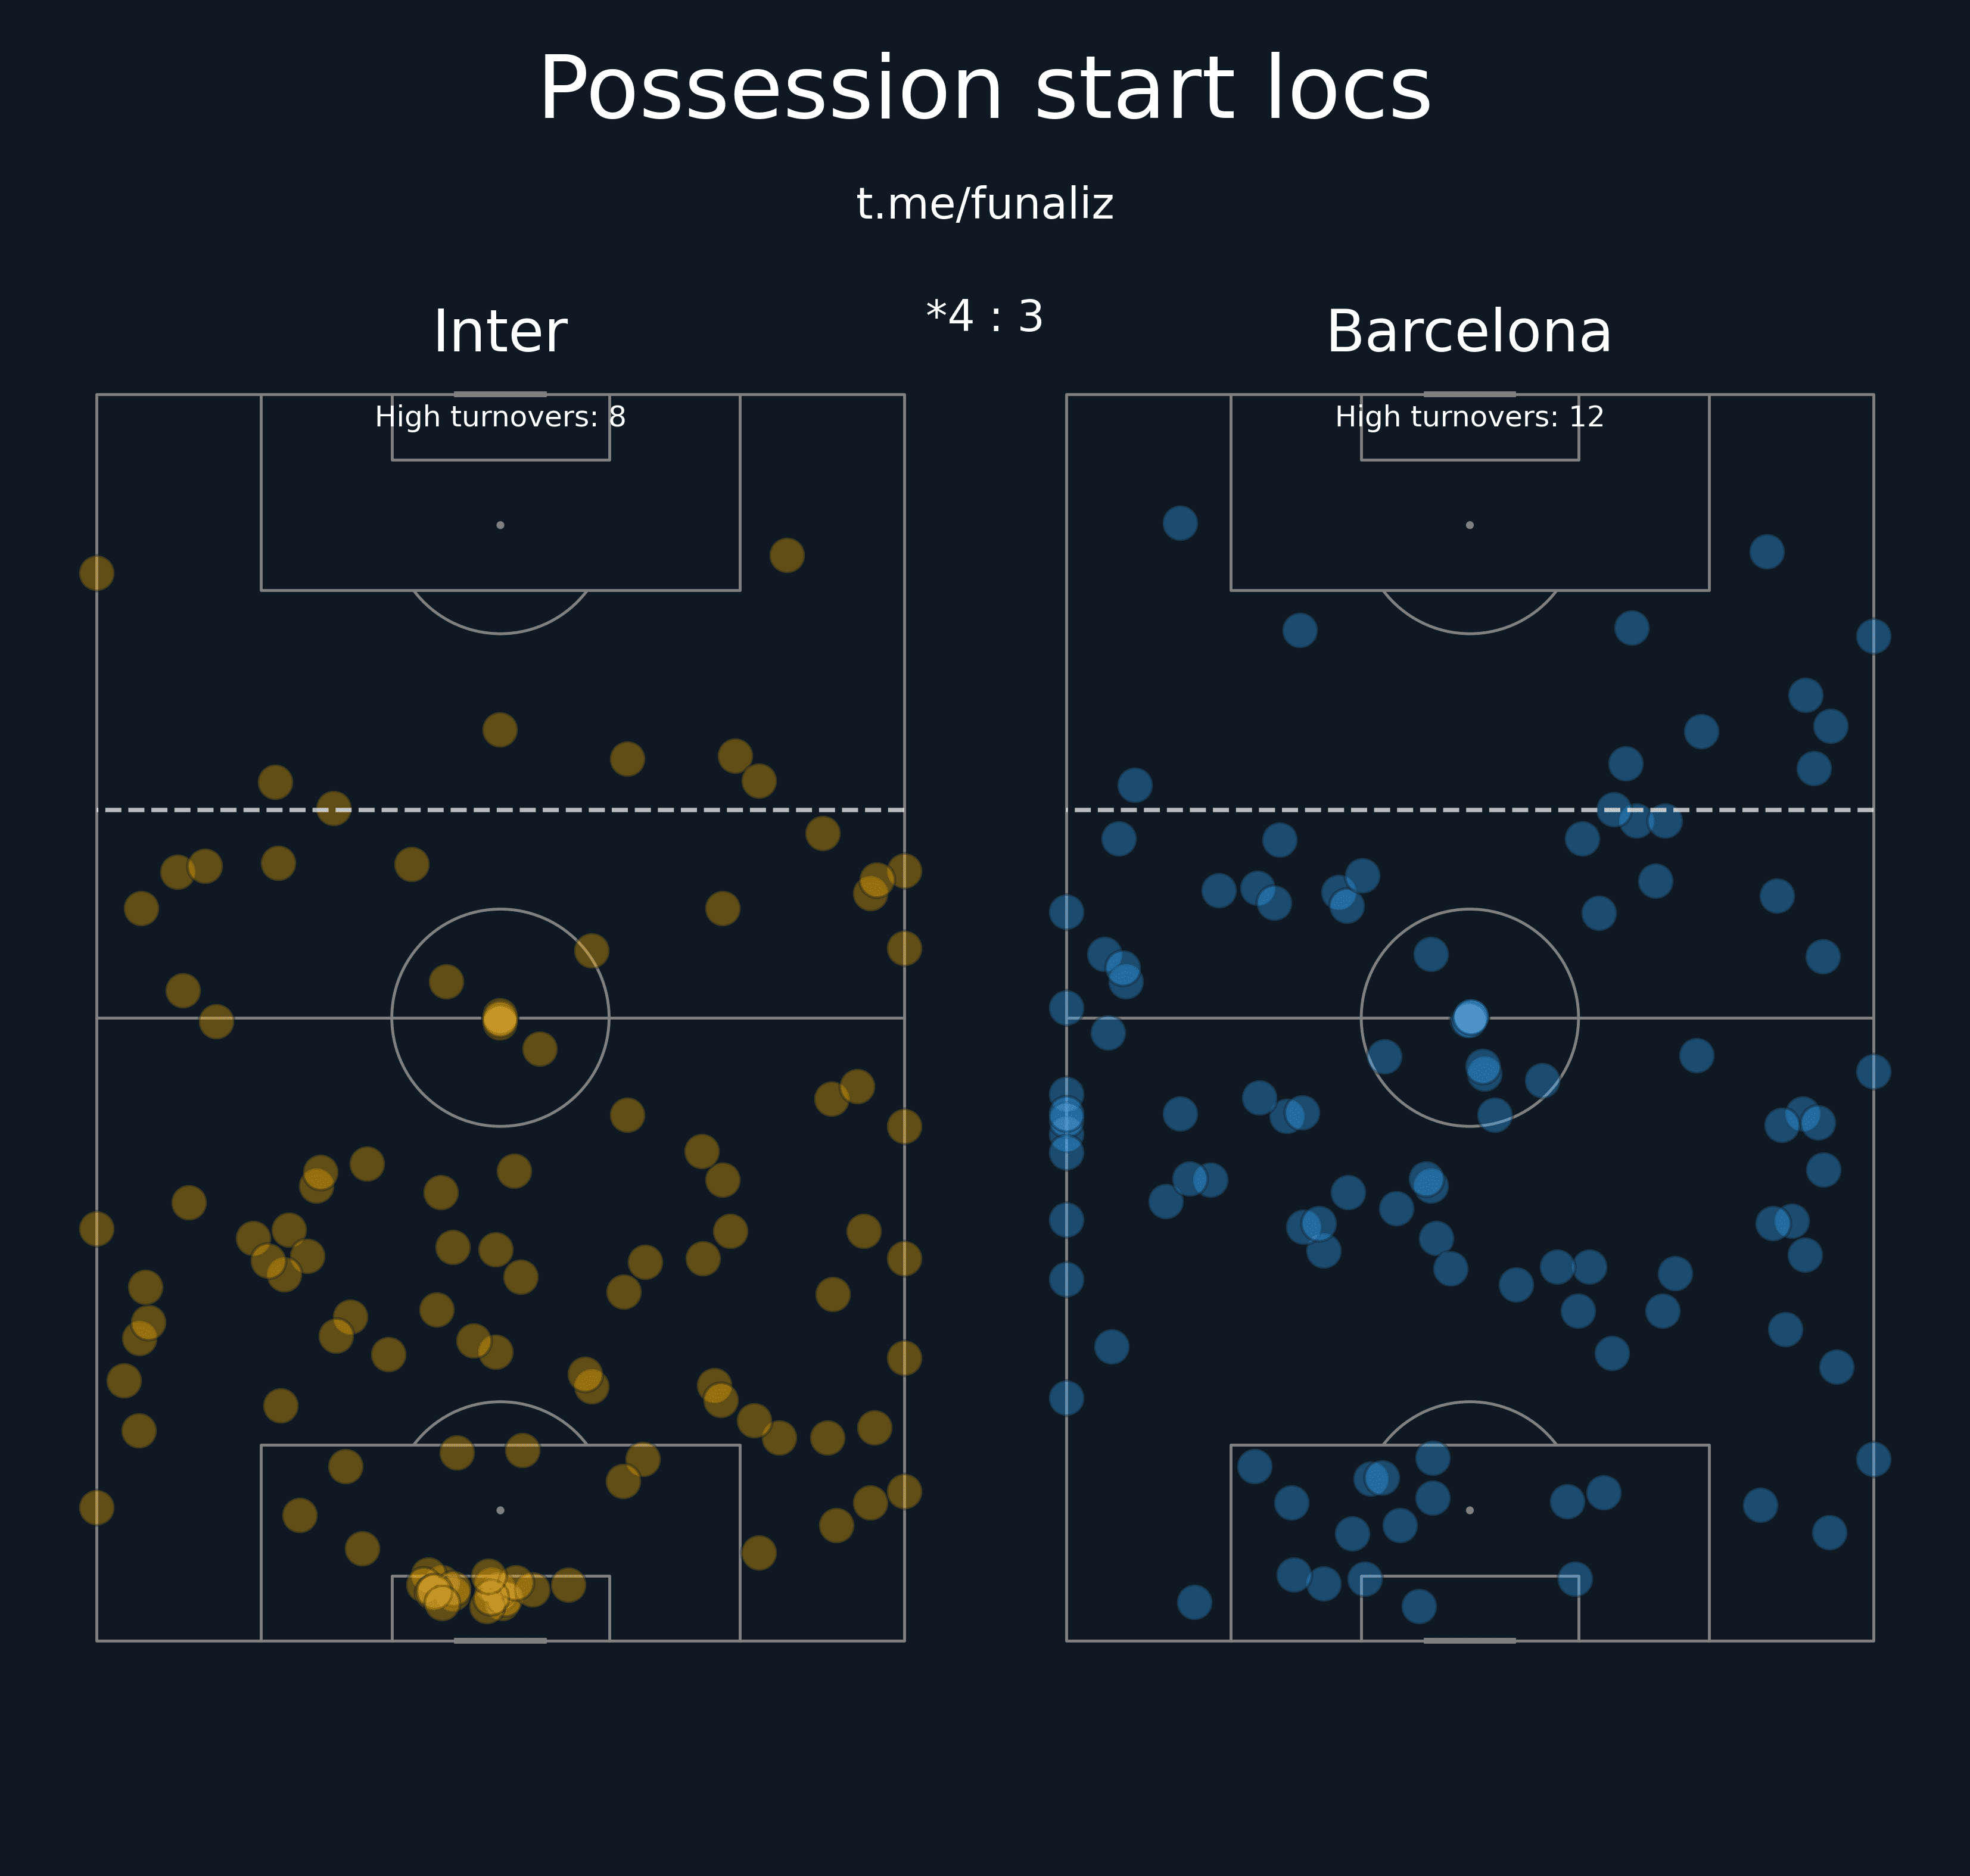Click Barcelona's bottom penalty spot

point(1469,1510)
